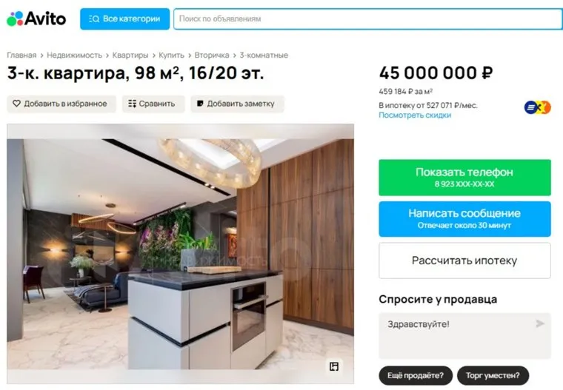Image resolution: width=563 pixels, height=390 pixels.
Task: Click Посмотреть скидки link
Action: [x=415, y=115]
